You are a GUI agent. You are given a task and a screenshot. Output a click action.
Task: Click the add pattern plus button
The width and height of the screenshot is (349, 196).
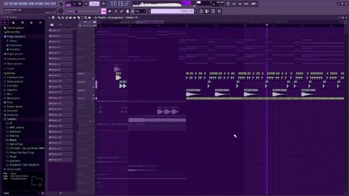point(196,11)
